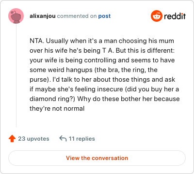
Task: Click empty card space below the comment
Action: coord(103,120)
